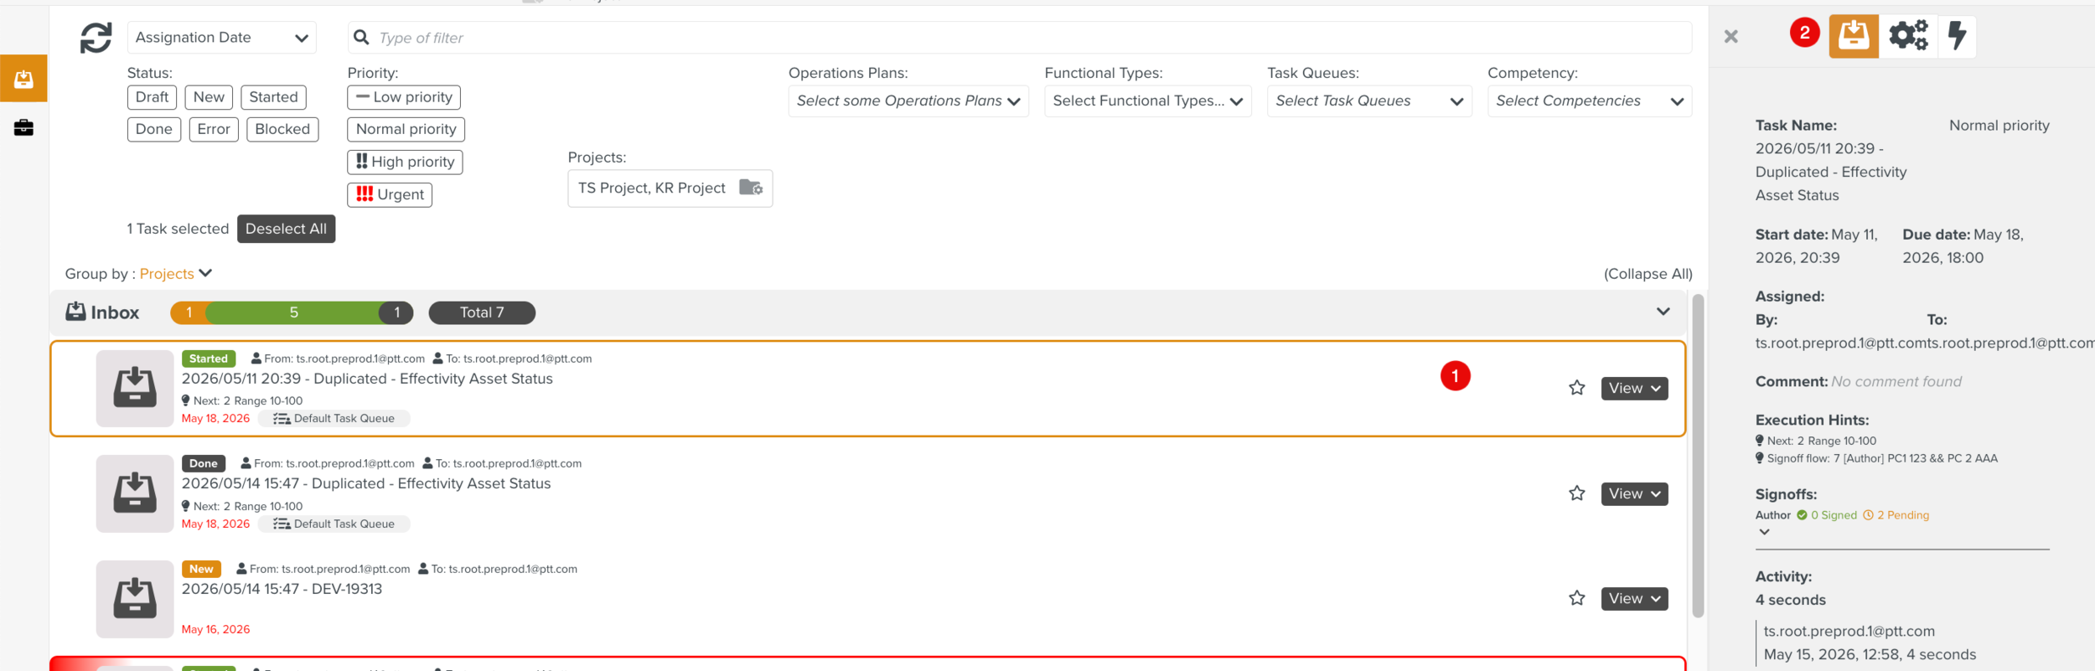The width and height of the screenshot is (2095, 671).
Task: Toggle the Urgent priority filter
Action: (390, 194)
